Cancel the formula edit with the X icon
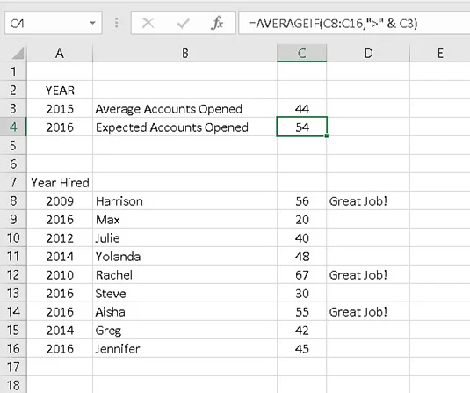The width and height of the screenshot is (470, 393). click(148, 23)
